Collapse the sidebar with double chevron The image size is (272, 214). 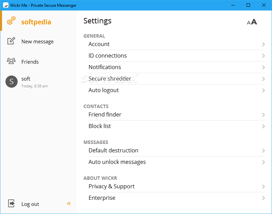click(69, 204)
